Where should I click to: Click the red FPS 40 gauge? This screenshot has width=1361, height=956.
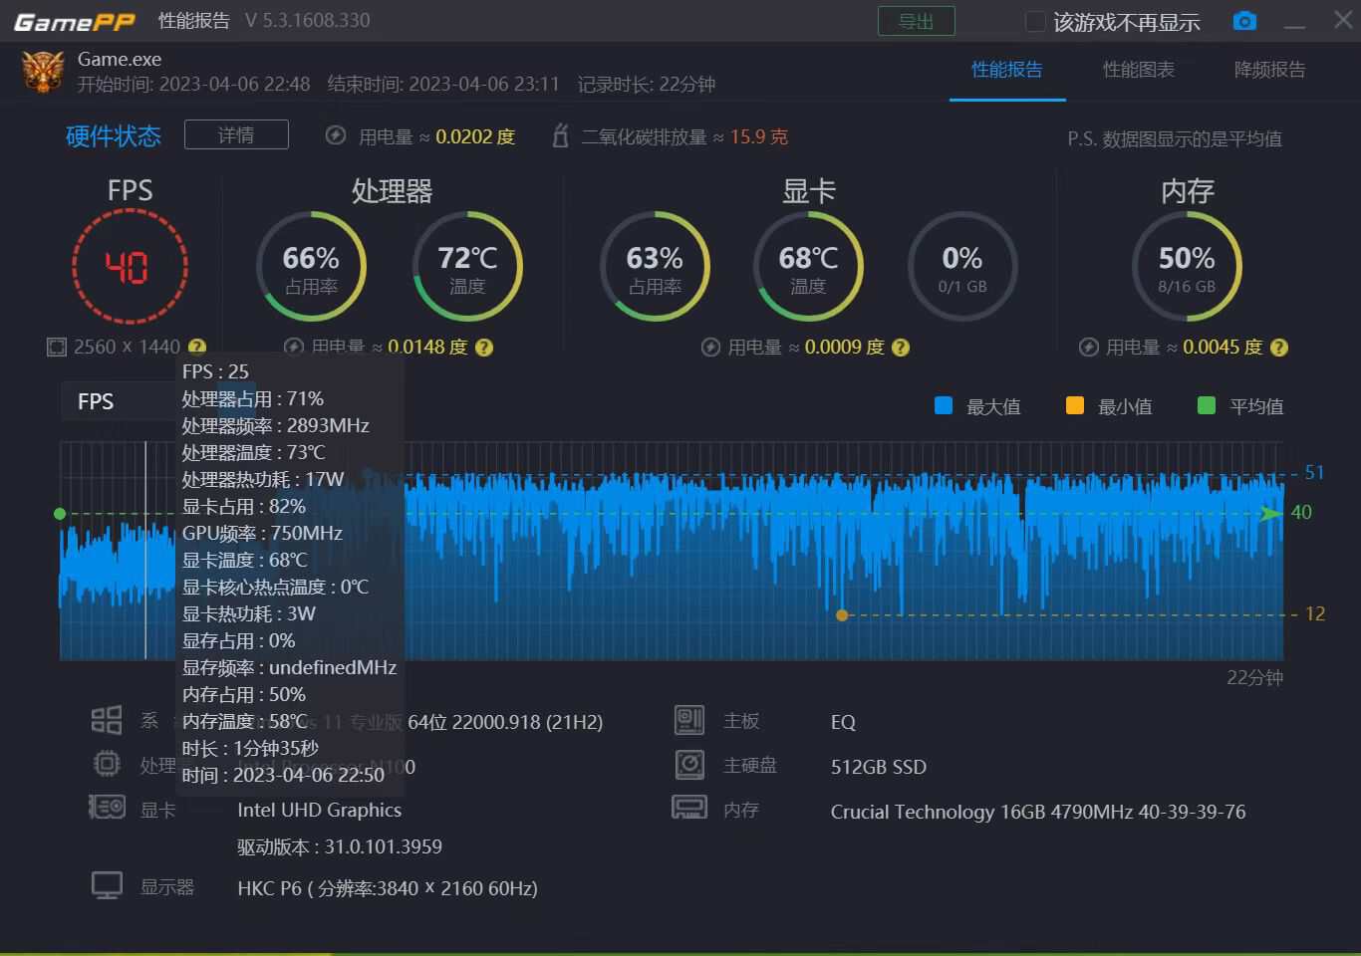pos(130,266)
